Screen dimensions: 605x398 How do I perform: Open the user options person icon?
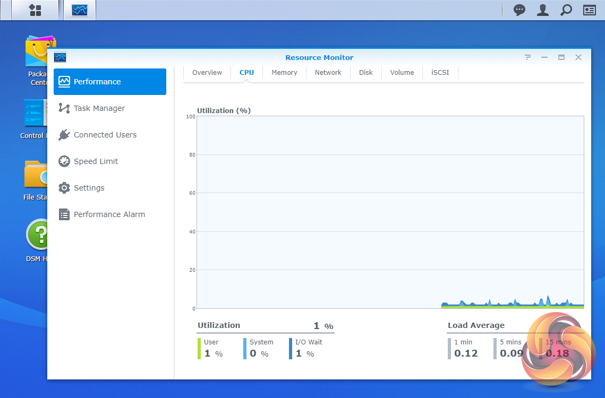(542, 10)
